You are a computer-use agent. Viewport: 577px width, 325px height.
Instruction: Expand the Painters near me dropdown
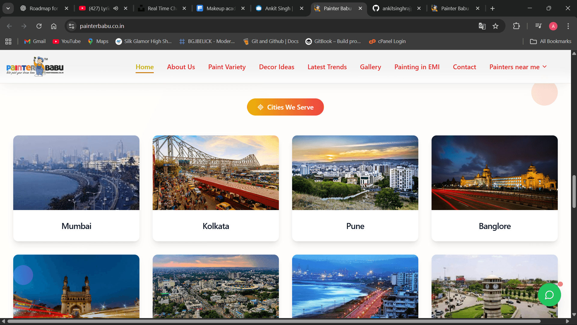(518, 67)
